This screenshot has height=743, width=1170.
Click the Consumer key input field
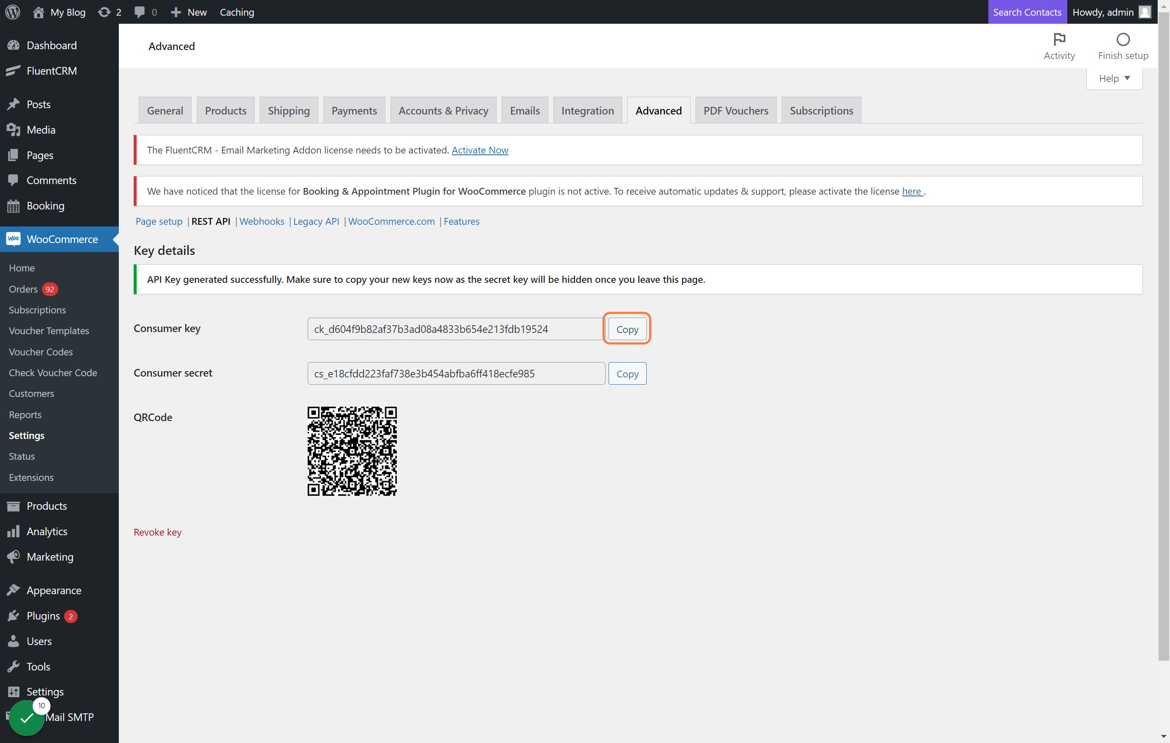click(456, 329)
